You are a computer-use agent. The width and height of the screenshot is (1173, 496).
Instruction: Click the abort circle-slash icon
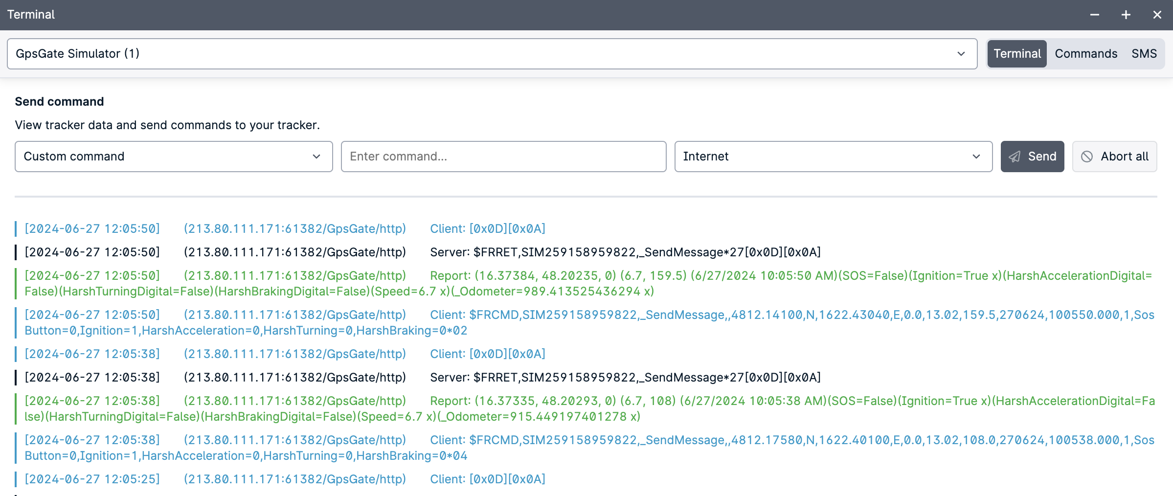tap(1087, 157)
